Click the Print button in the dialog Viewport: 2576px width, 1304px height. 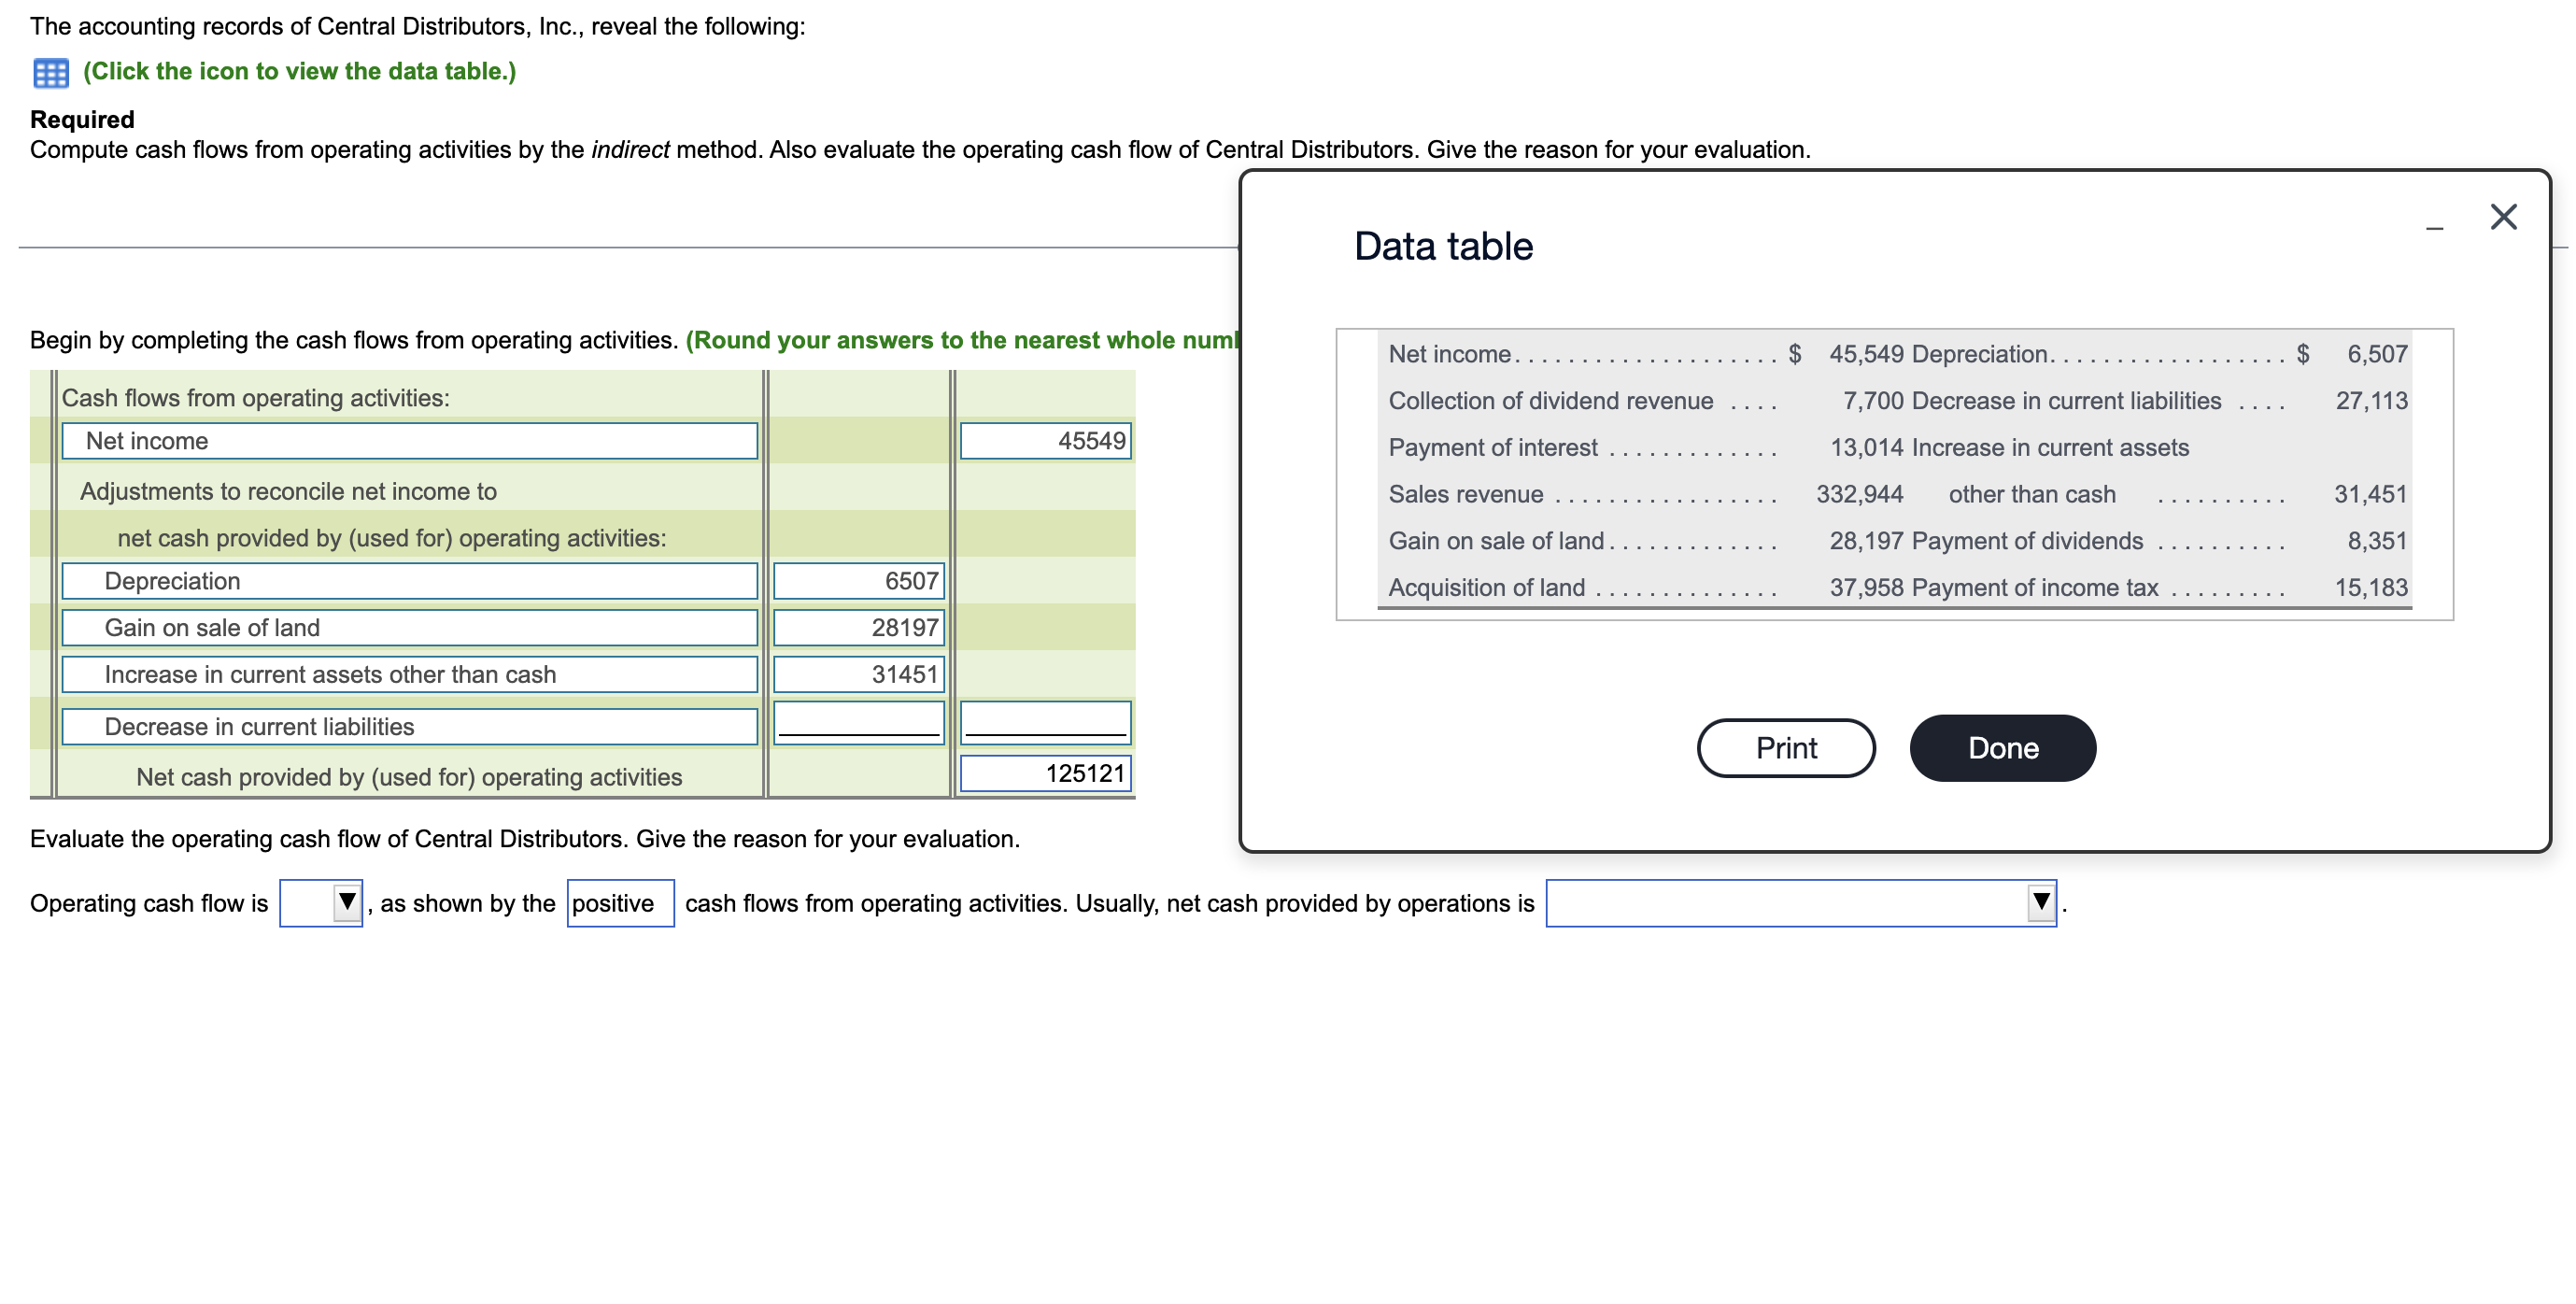coord(1785,747)
